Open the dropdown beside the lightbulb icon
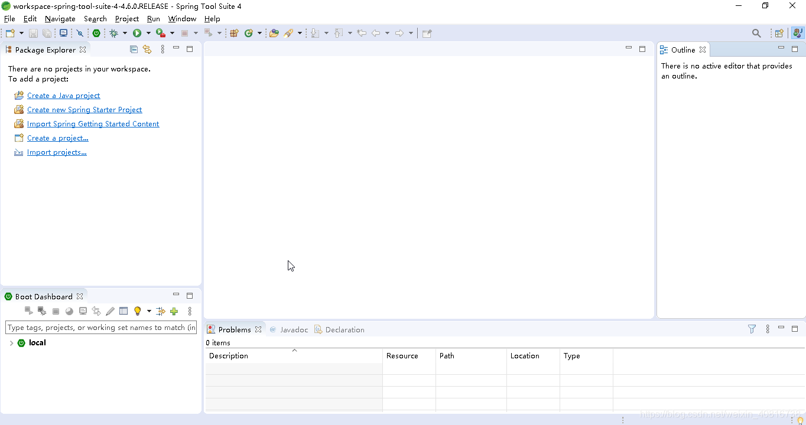The width and height of the screenshot is (806, 425). [149, 311]
